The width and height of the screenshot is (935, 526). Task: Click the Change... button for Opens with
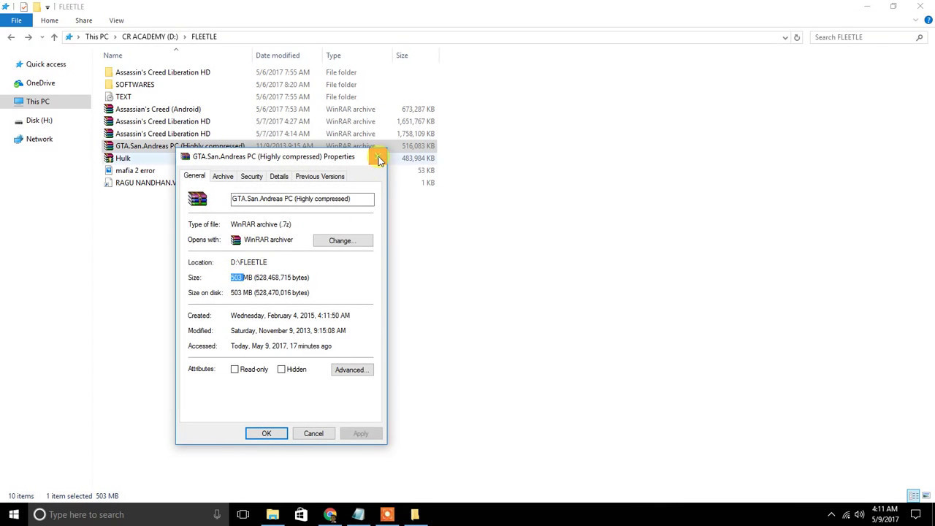(x=343, y=240)
